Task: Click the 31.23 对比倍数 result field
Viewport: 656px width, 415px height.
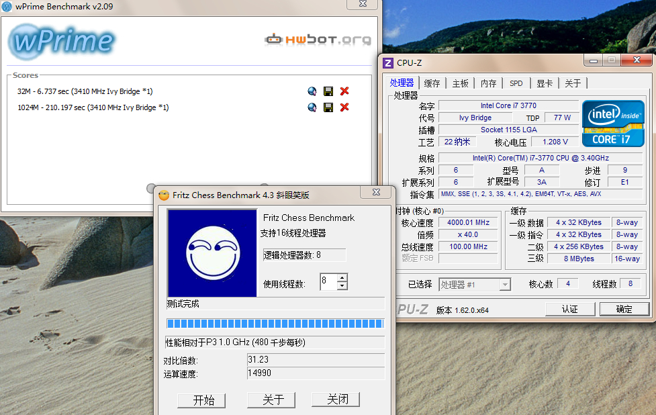Action: point(316,360)
